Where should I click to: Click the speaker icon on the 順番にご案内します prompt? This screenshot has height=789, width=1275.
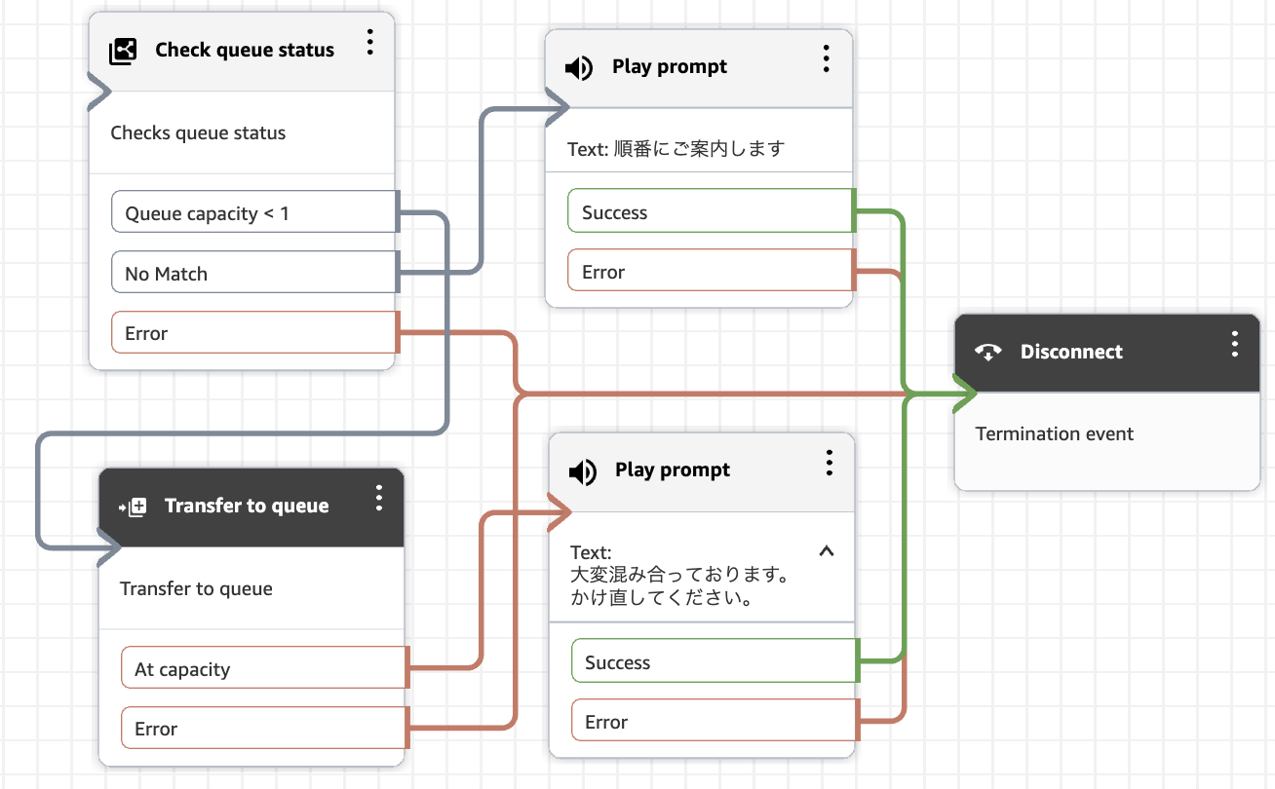(x=579, y=67)
